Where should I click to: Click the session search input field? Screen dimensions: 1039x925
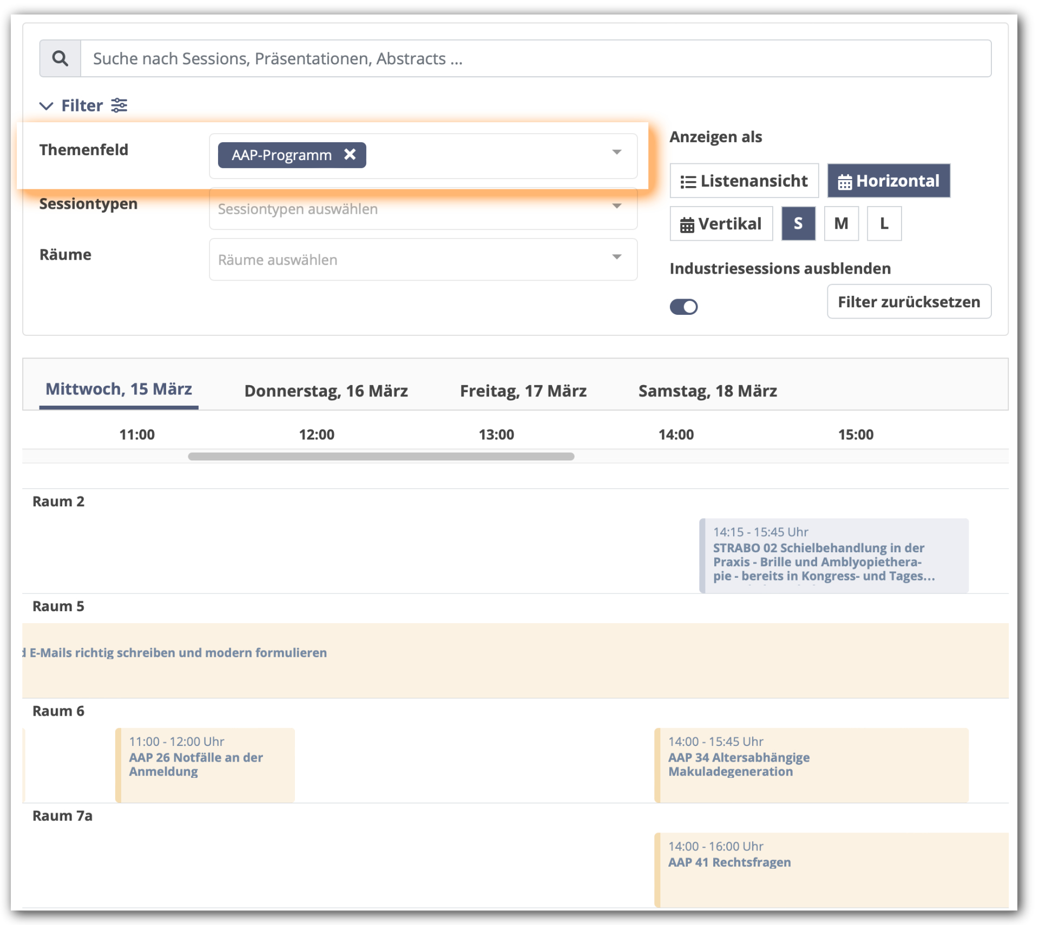[536, 58]
